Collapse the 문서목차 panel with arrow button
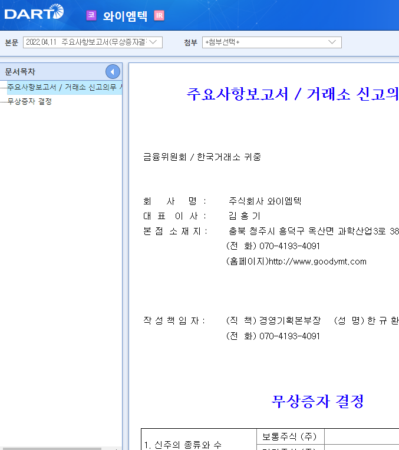The image size is (399, 450). 113,72
